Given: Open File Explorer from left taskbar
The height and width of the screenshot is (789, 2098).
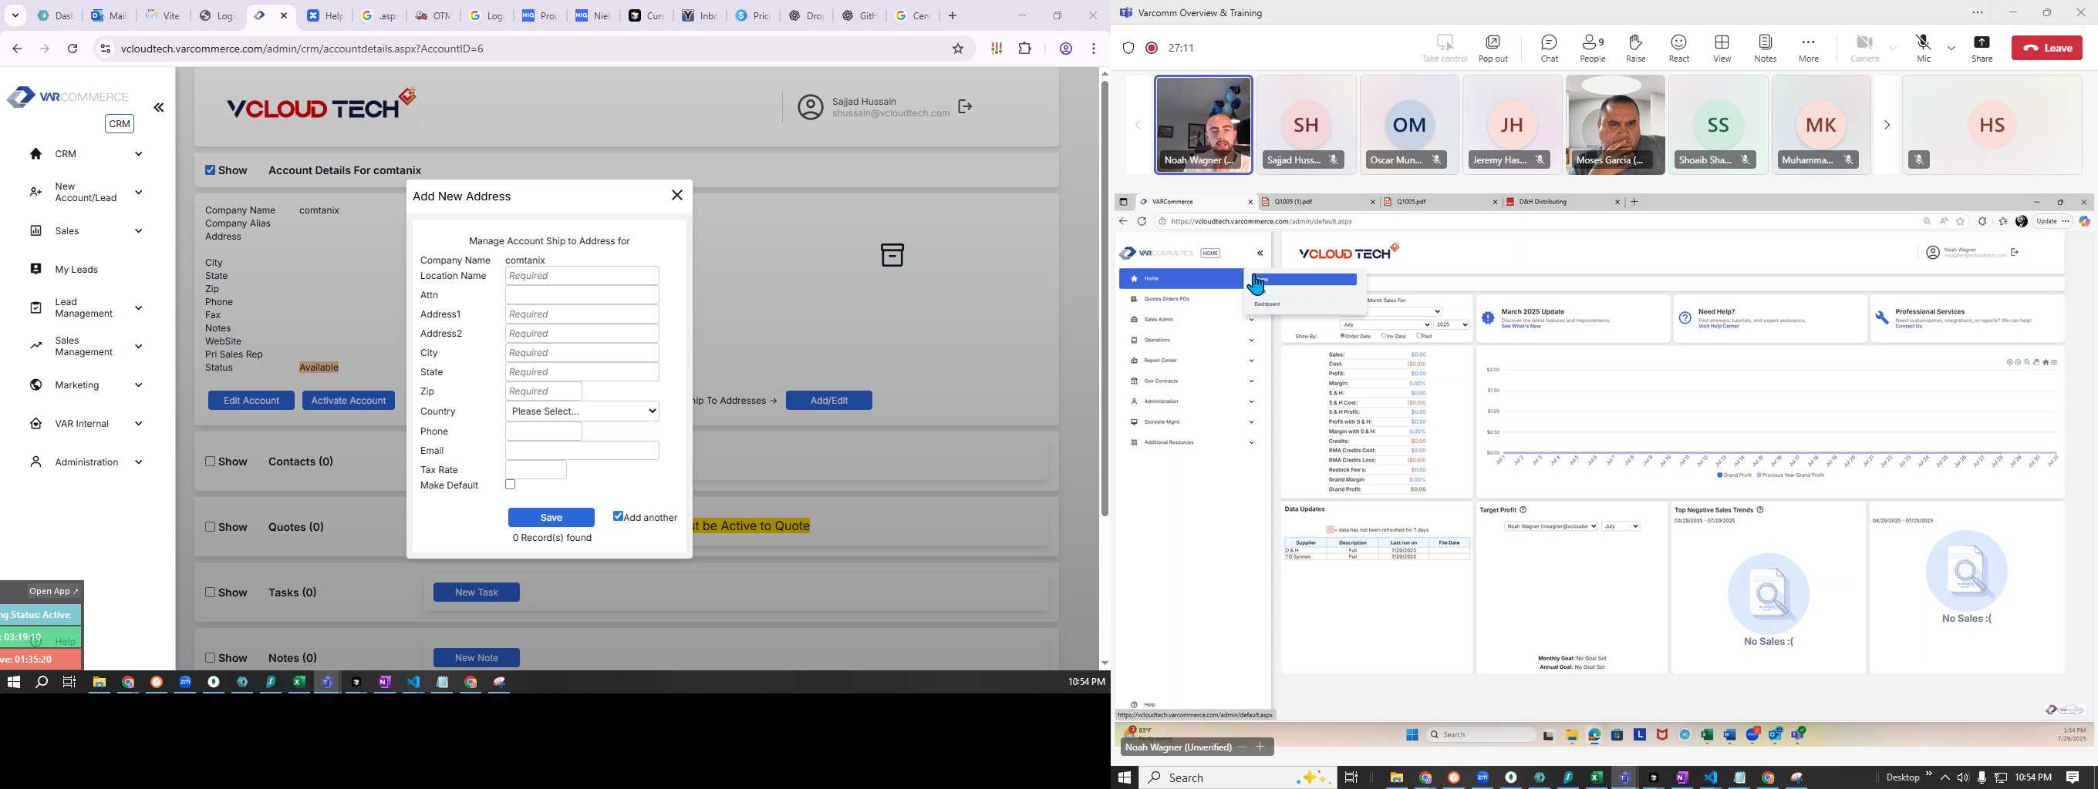Looking at the screenshot, I should [x=100, y=683].
